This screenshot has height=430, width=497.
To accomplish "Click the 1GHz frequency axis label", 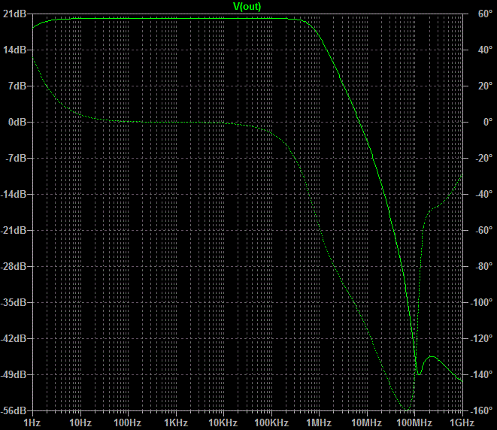I will tap(462, 422).
